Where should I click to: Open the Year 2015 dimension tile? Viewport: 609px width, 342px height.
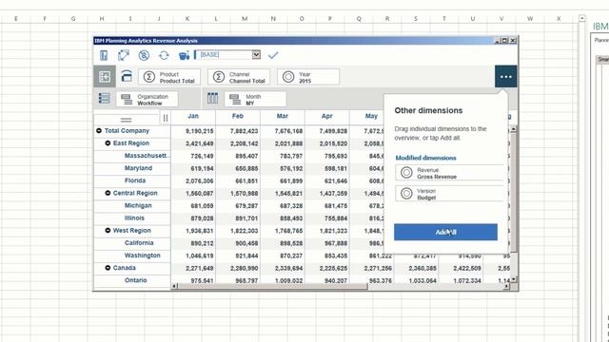(308, 77)
